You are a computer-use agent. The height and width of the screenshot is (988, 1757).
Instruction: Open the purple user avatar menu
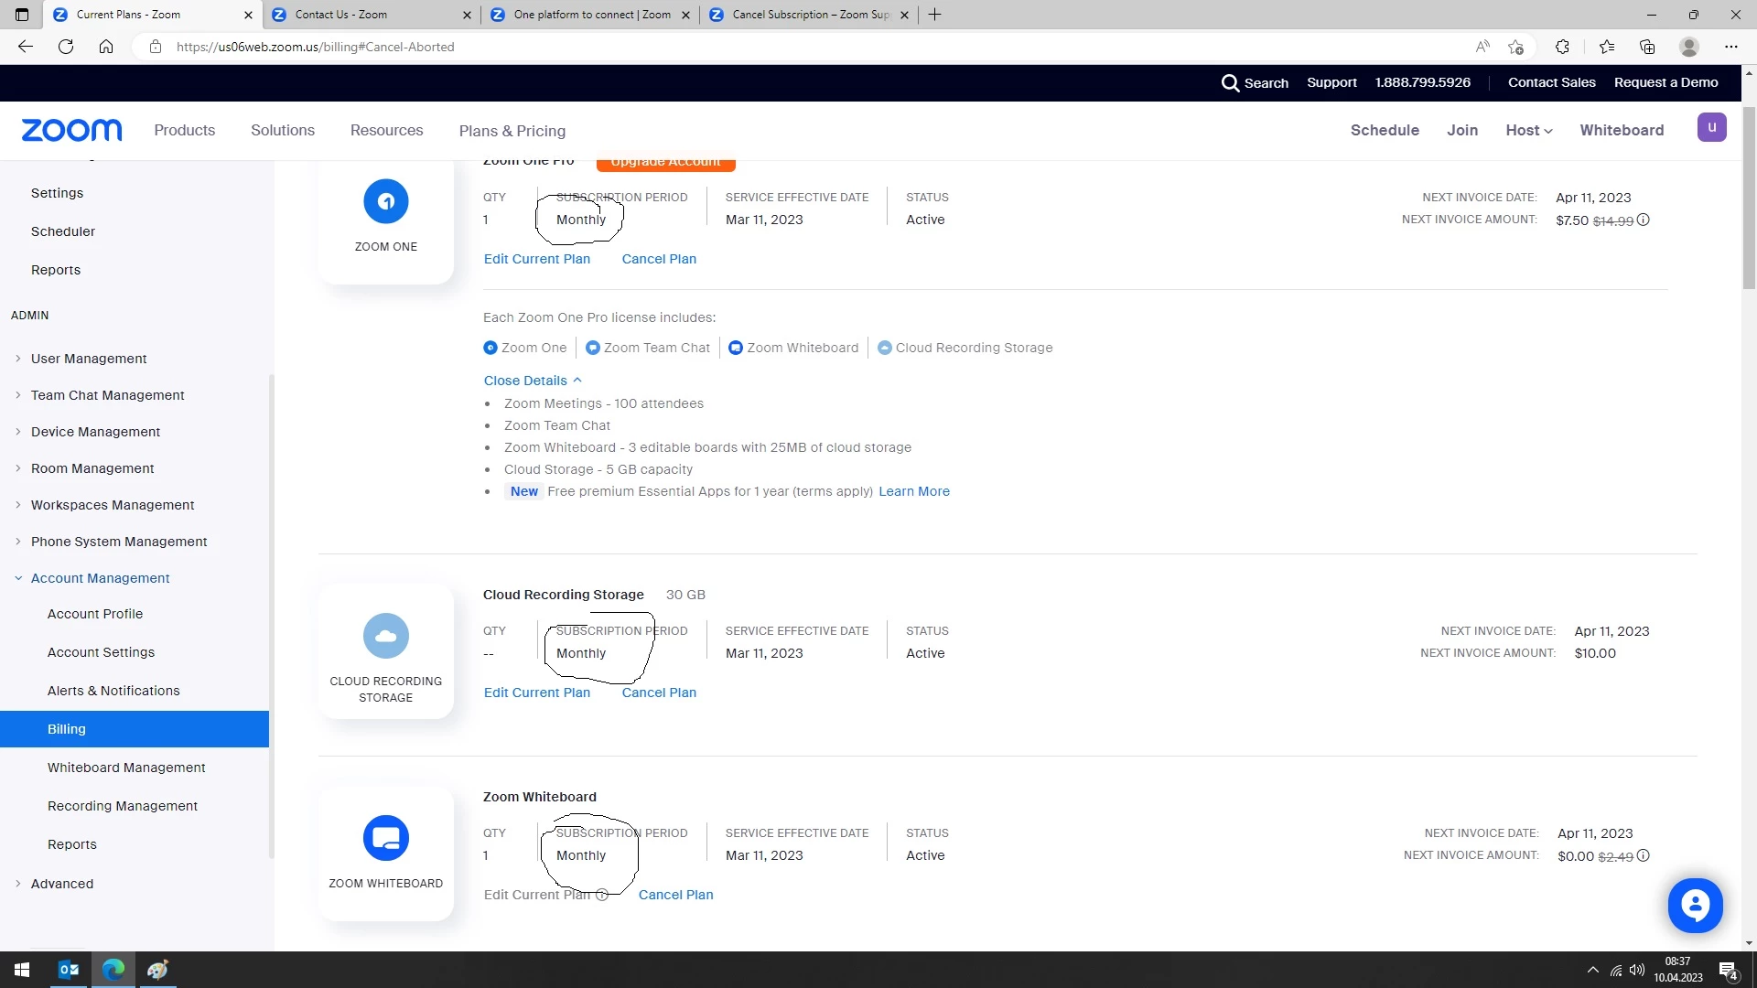click(1711, 127)
